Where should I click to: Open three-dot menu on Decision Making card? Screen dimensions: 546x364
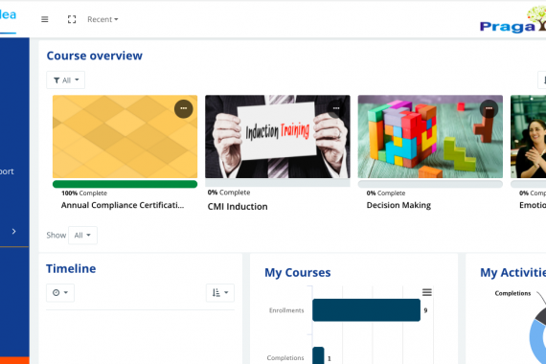tap(489, 108)
